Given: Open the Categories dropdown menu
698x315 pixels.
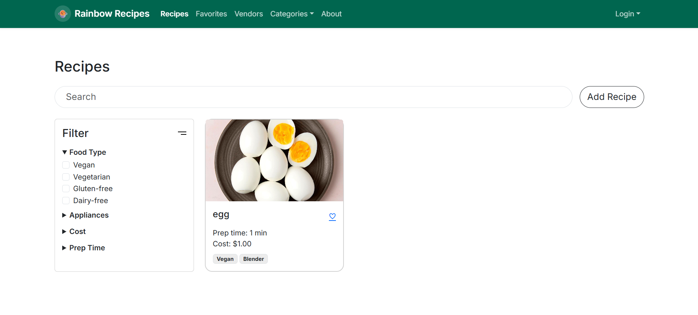Looking at the screenshot, I should pyautogui.click(x=292, y=14).
